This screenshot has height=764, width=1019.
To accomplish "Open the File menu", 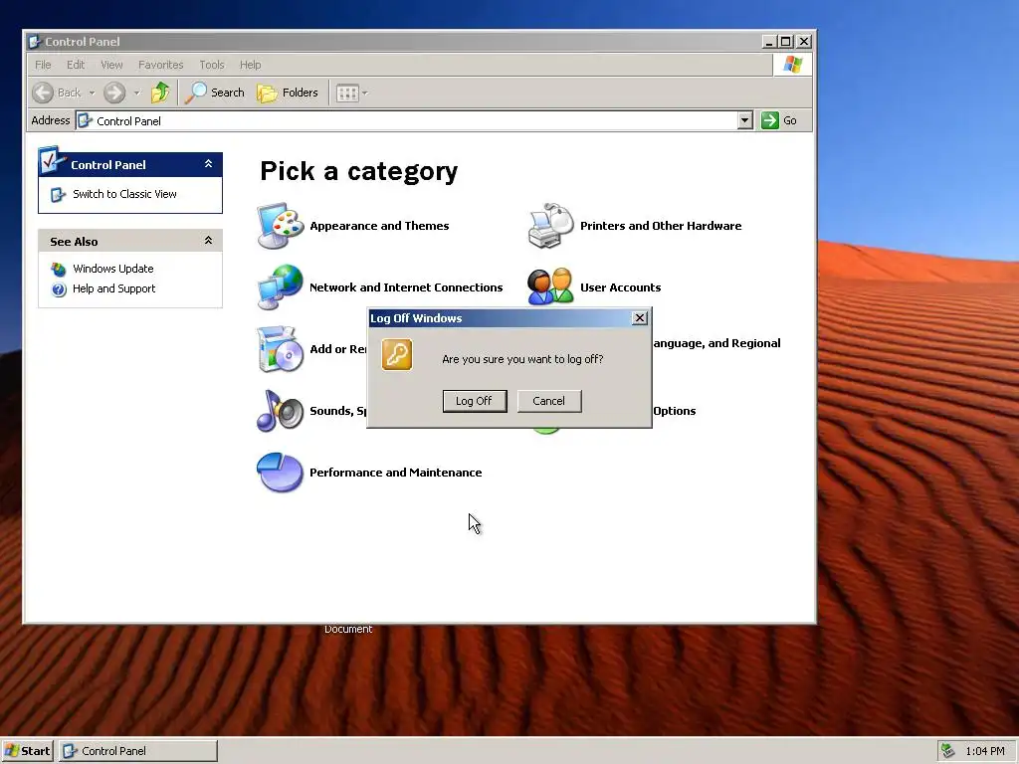I will pyautogui.click(x=43, y=65).
